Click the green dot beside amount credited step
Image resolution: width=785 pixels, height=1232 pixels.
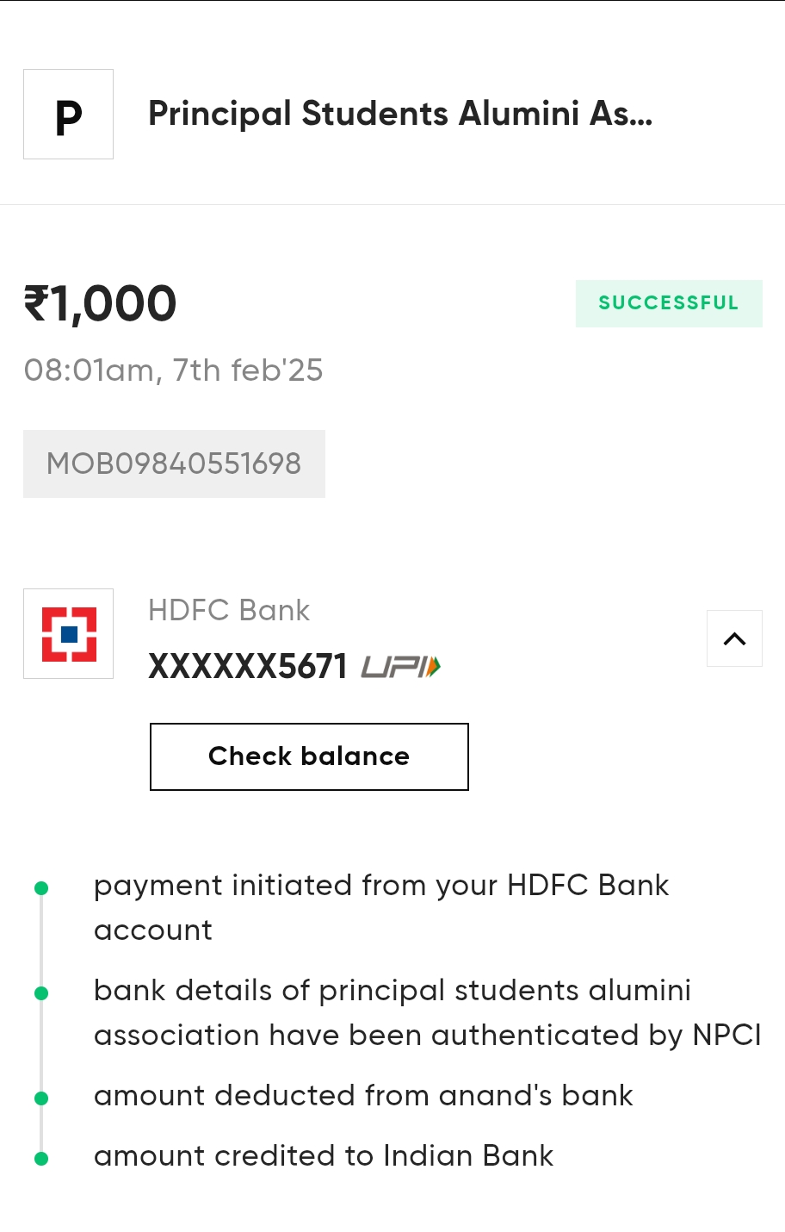(x=41, y=1159)
